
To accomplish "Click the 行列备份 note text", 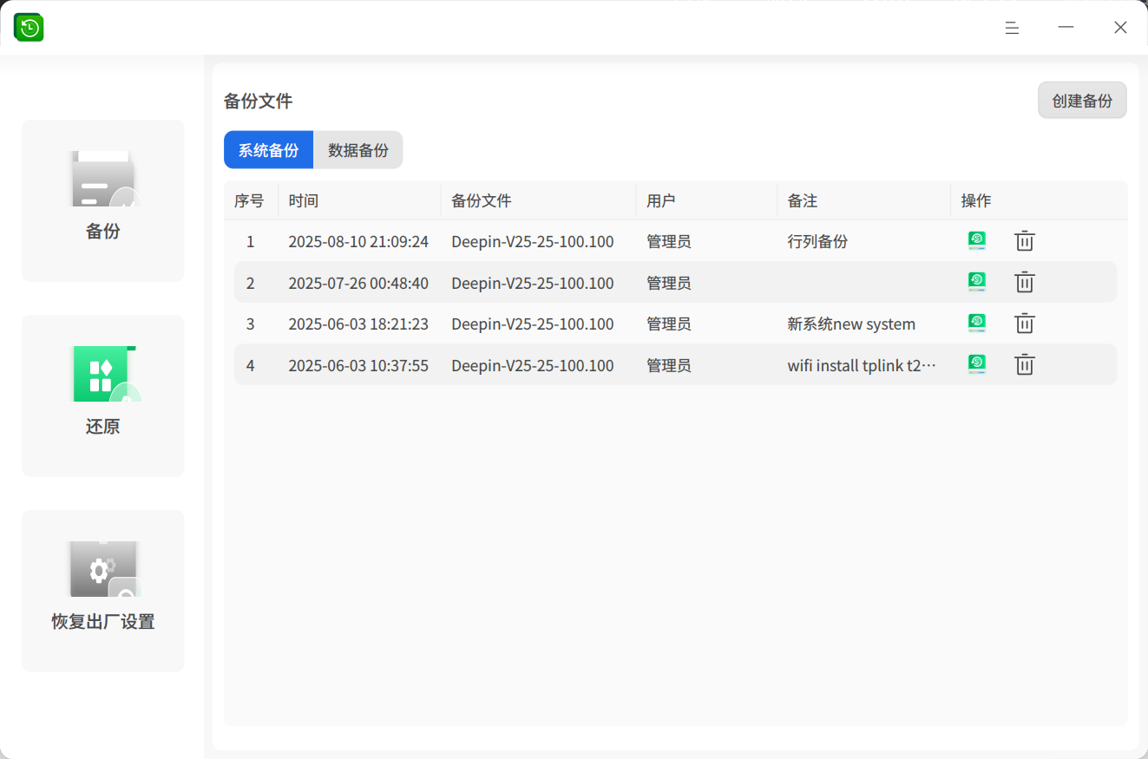I will click(x=817, y=242).
